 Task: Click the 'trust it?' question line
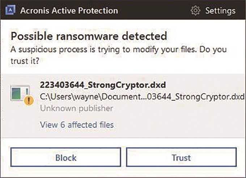[x=25, y=61]
